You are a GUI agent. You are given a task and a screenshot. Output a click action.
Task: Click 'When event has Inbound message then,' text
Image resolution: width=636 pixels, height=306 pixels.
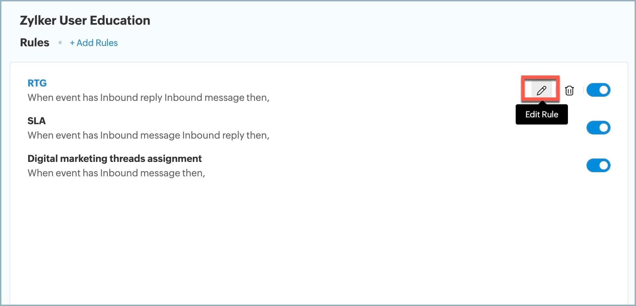pyautogui.click(x=116, y=173)
